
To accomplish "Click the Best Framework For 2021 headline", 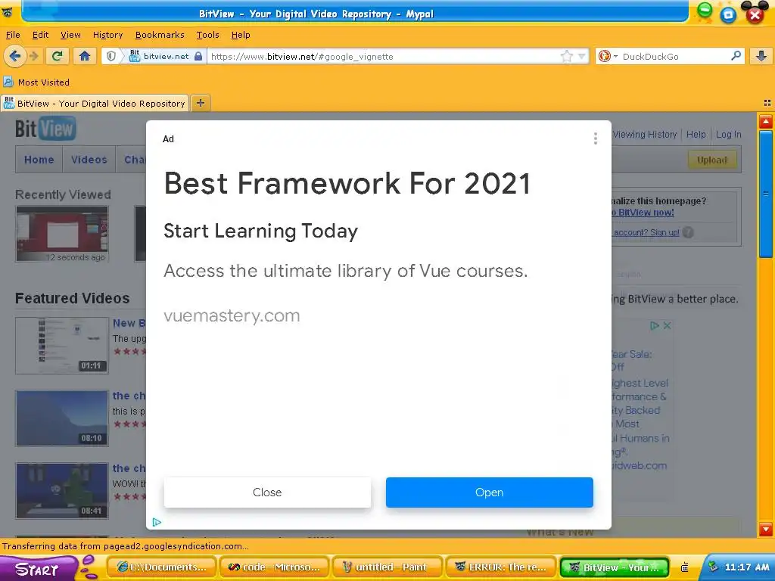I will click(x=347, y=183).
